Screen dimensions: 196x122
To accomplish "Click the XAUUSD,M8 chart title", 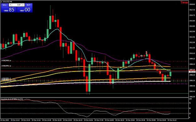I will [8, 2].
